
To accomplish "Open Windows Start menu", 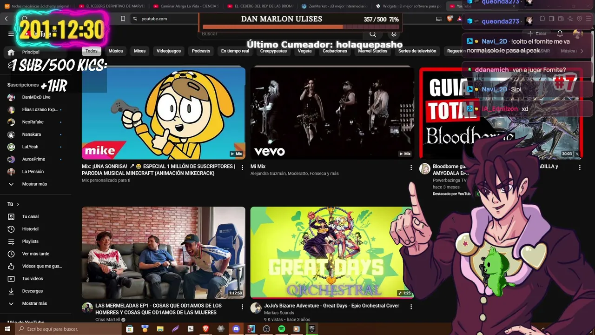I will tap(7, 329).
